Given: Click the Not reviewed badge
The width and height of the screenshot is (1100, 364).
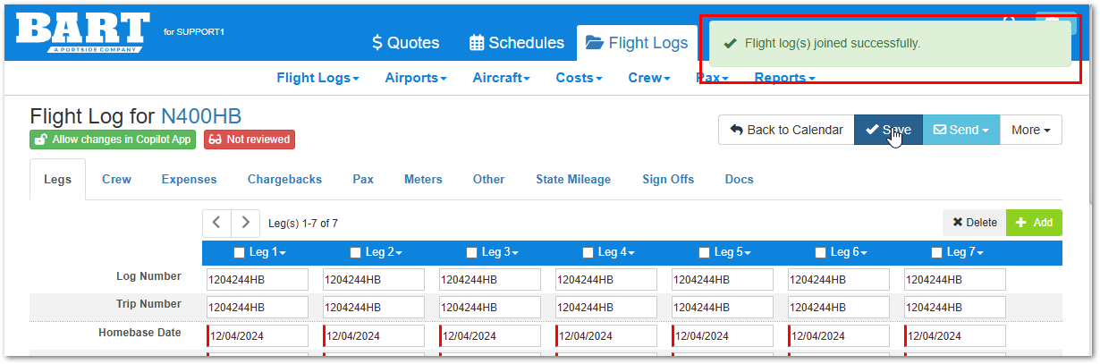Looking at the screenshot, I should click(x=250, y=140).
